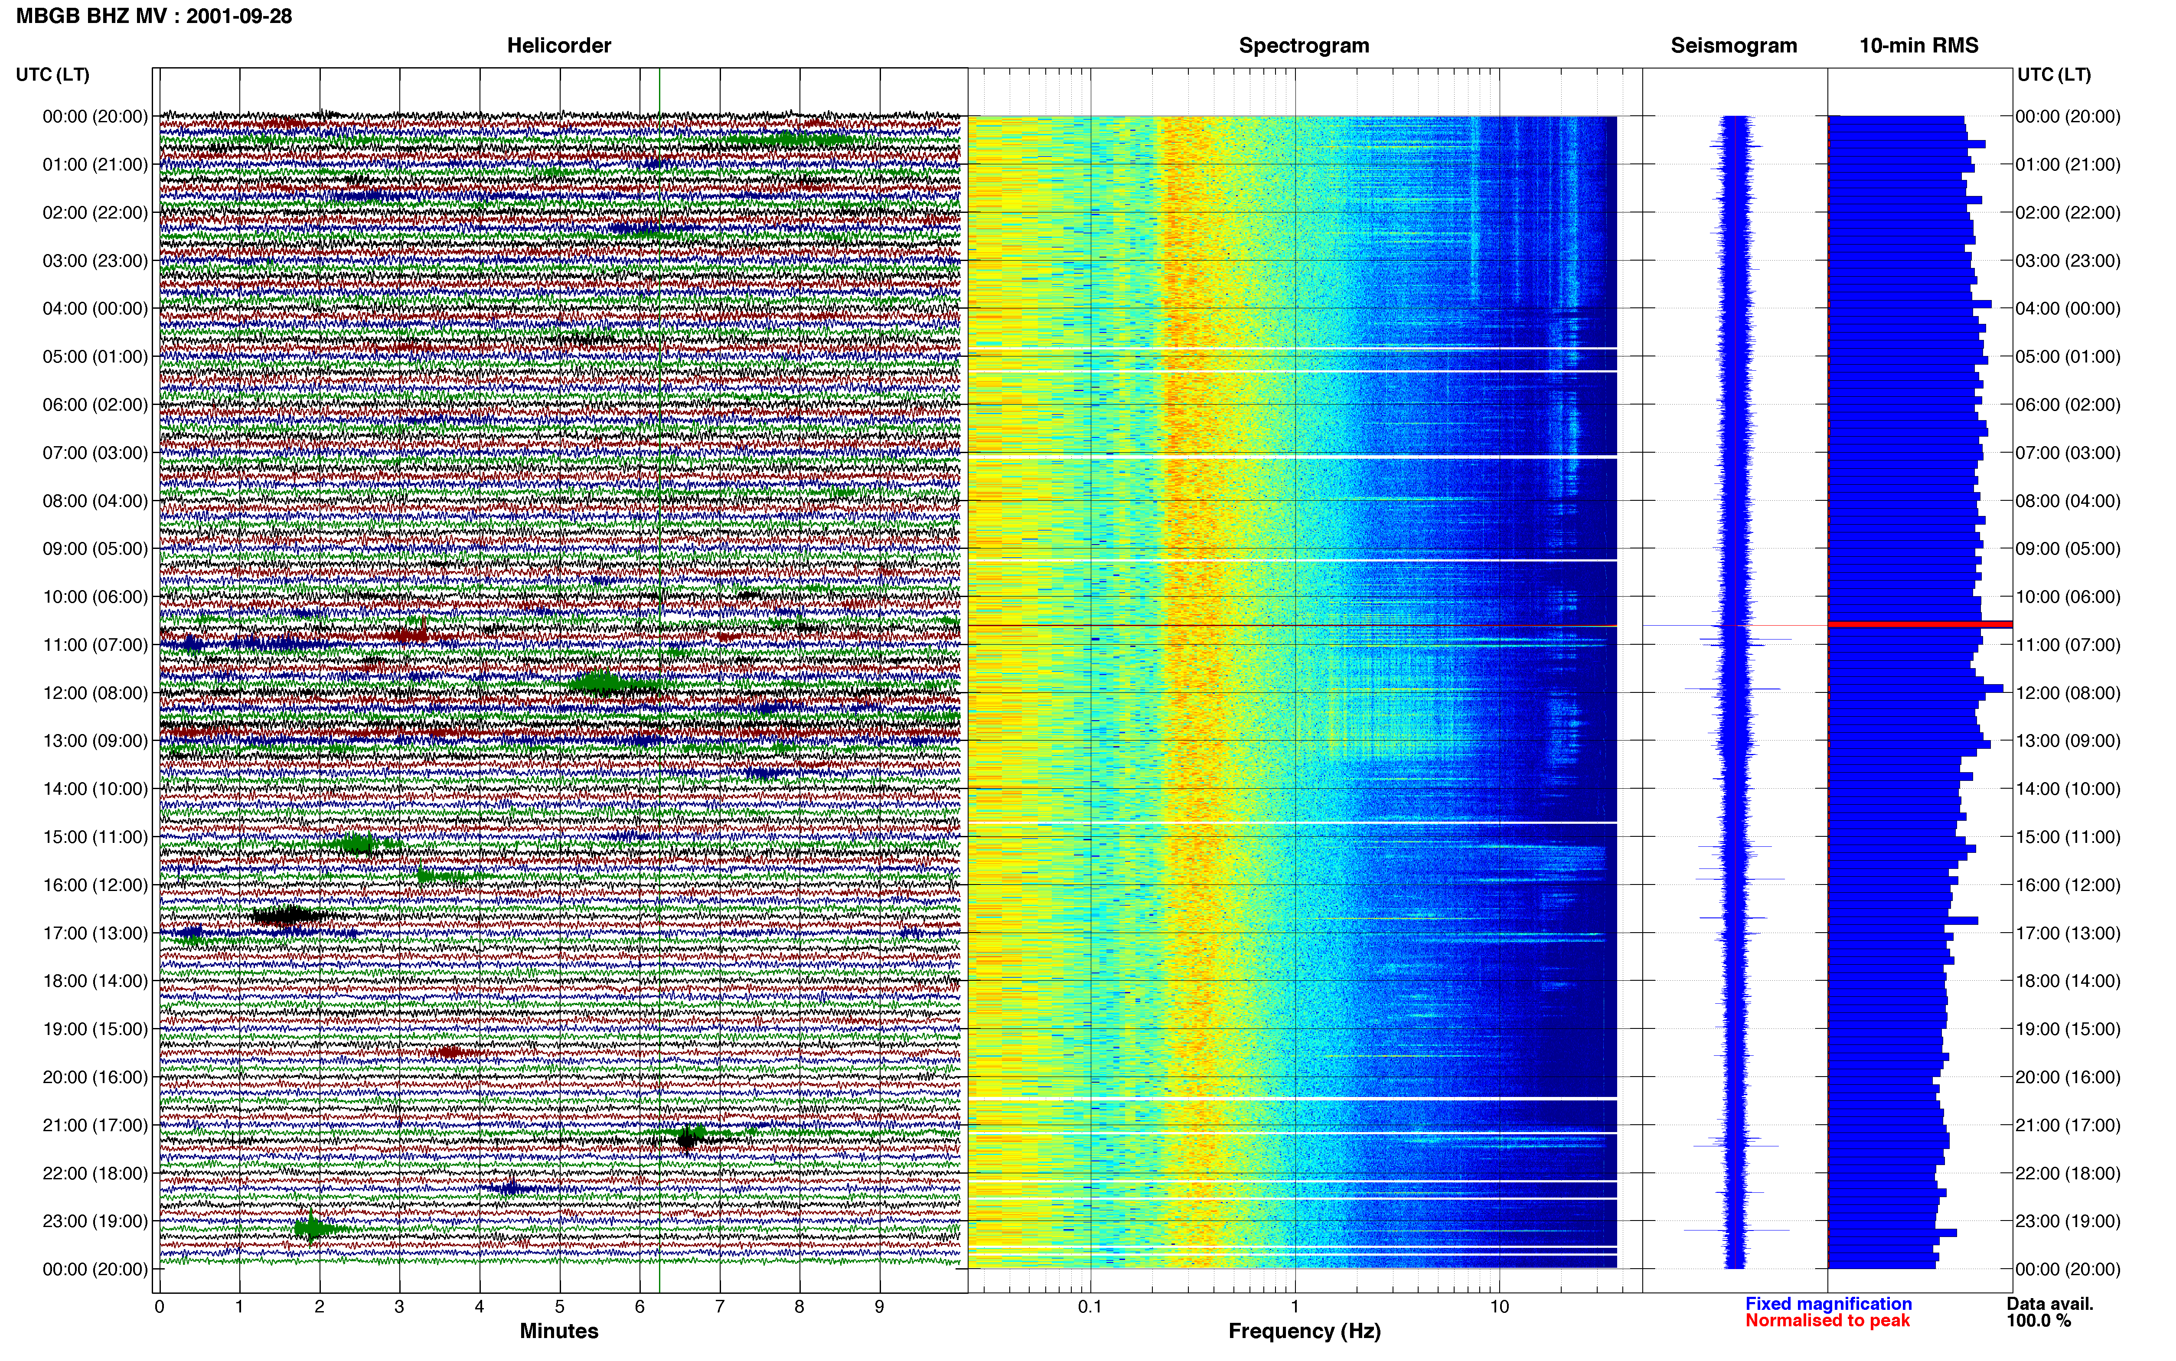Click tick "3" on the Minutes axis
This screenshot has height=1361, width=2176.
400,1307
